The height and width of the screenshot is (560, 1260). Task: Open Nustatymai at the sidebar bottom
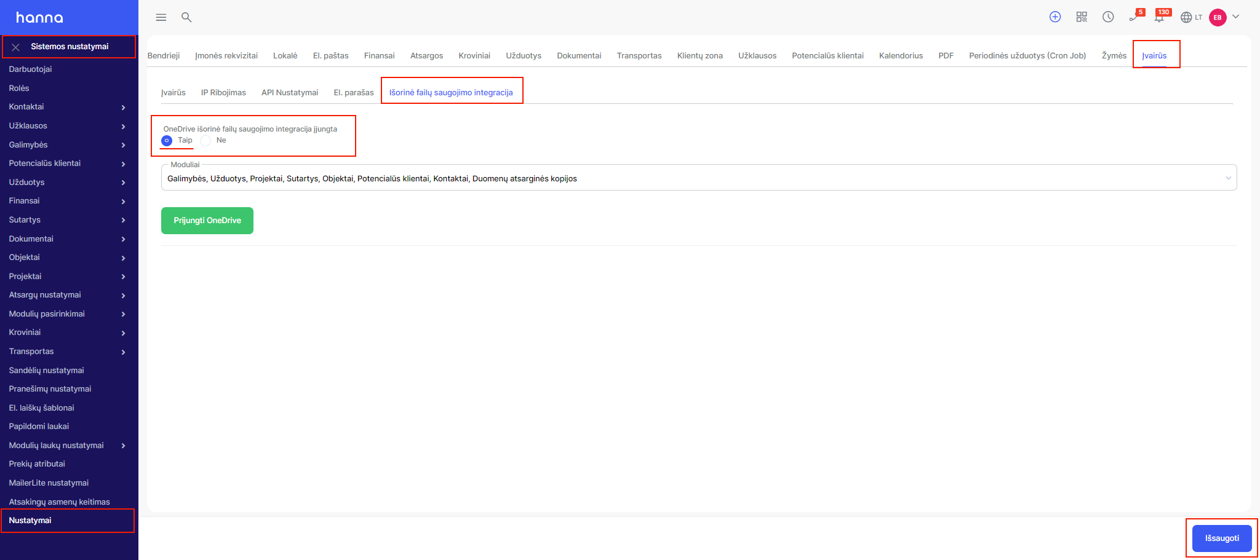pyautogui.click(x=30, y=520)
